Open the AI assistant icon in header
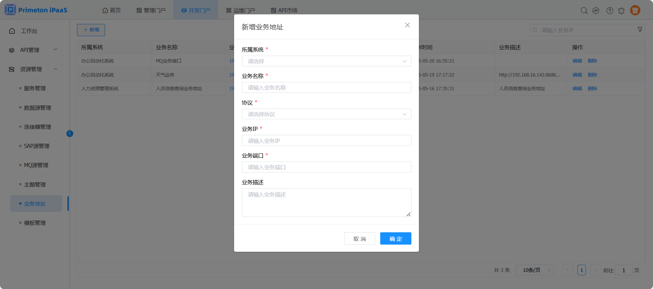 (x=596, y=11)
